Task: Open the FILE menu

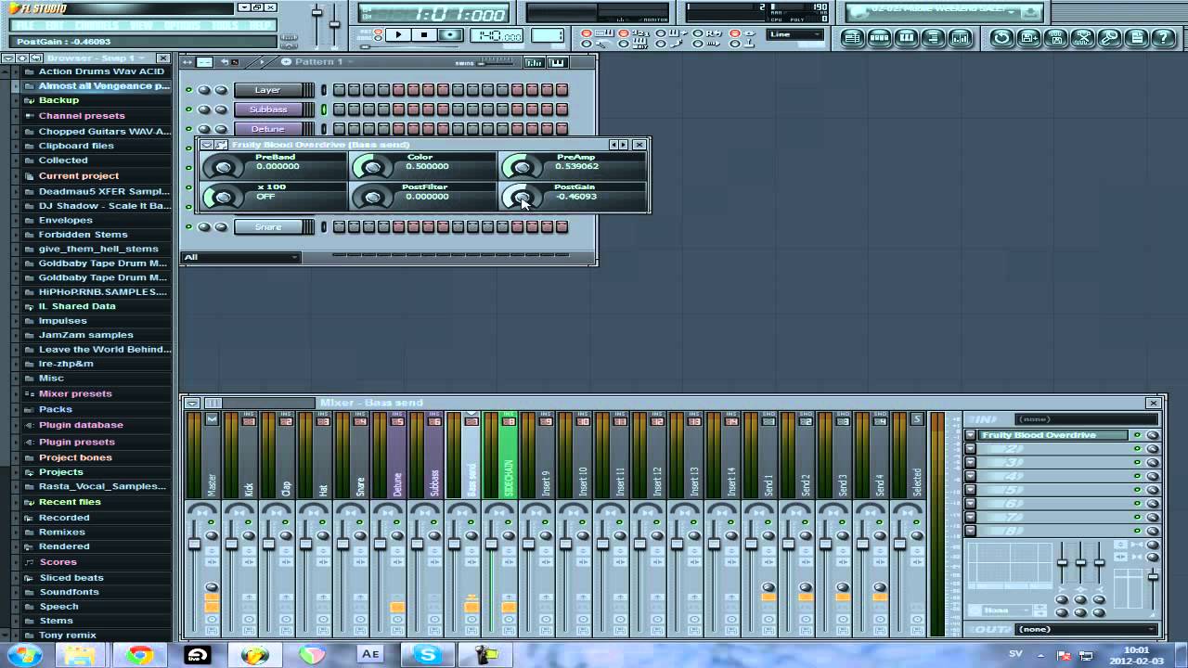Action: pos(24,25)
